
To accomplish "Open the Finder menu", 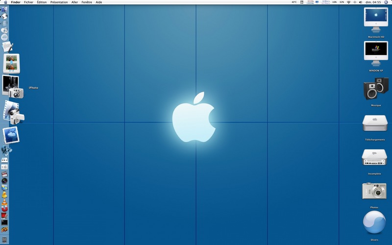I will click(x=16, y=2).
